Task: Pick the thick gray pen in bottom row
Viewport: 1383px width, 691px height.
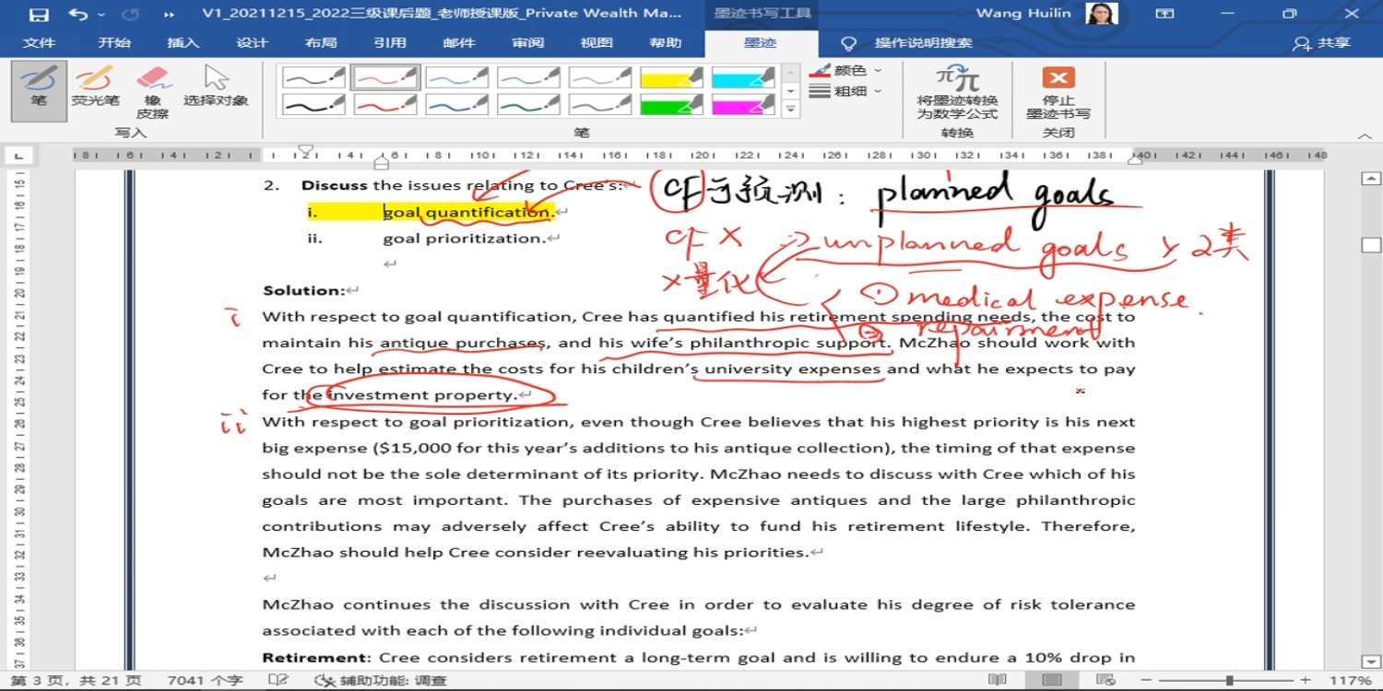Action: [601, 104]
